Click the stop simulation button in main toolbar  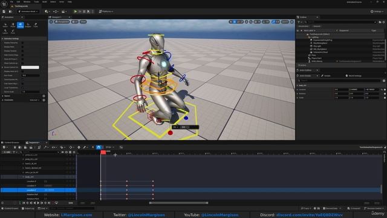tap(84, 12)
